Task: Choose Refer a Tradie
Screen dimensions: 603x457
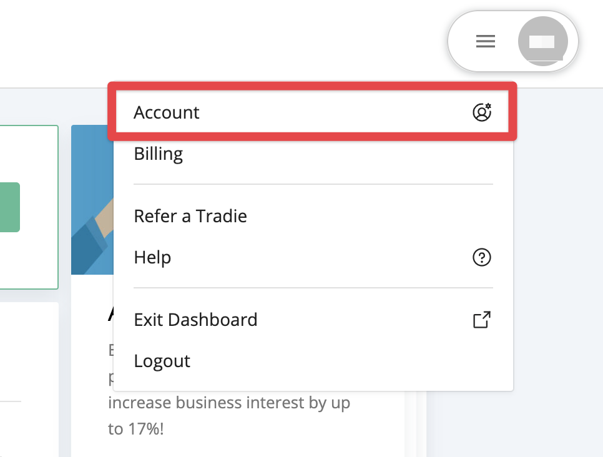Action: point(190,216)
